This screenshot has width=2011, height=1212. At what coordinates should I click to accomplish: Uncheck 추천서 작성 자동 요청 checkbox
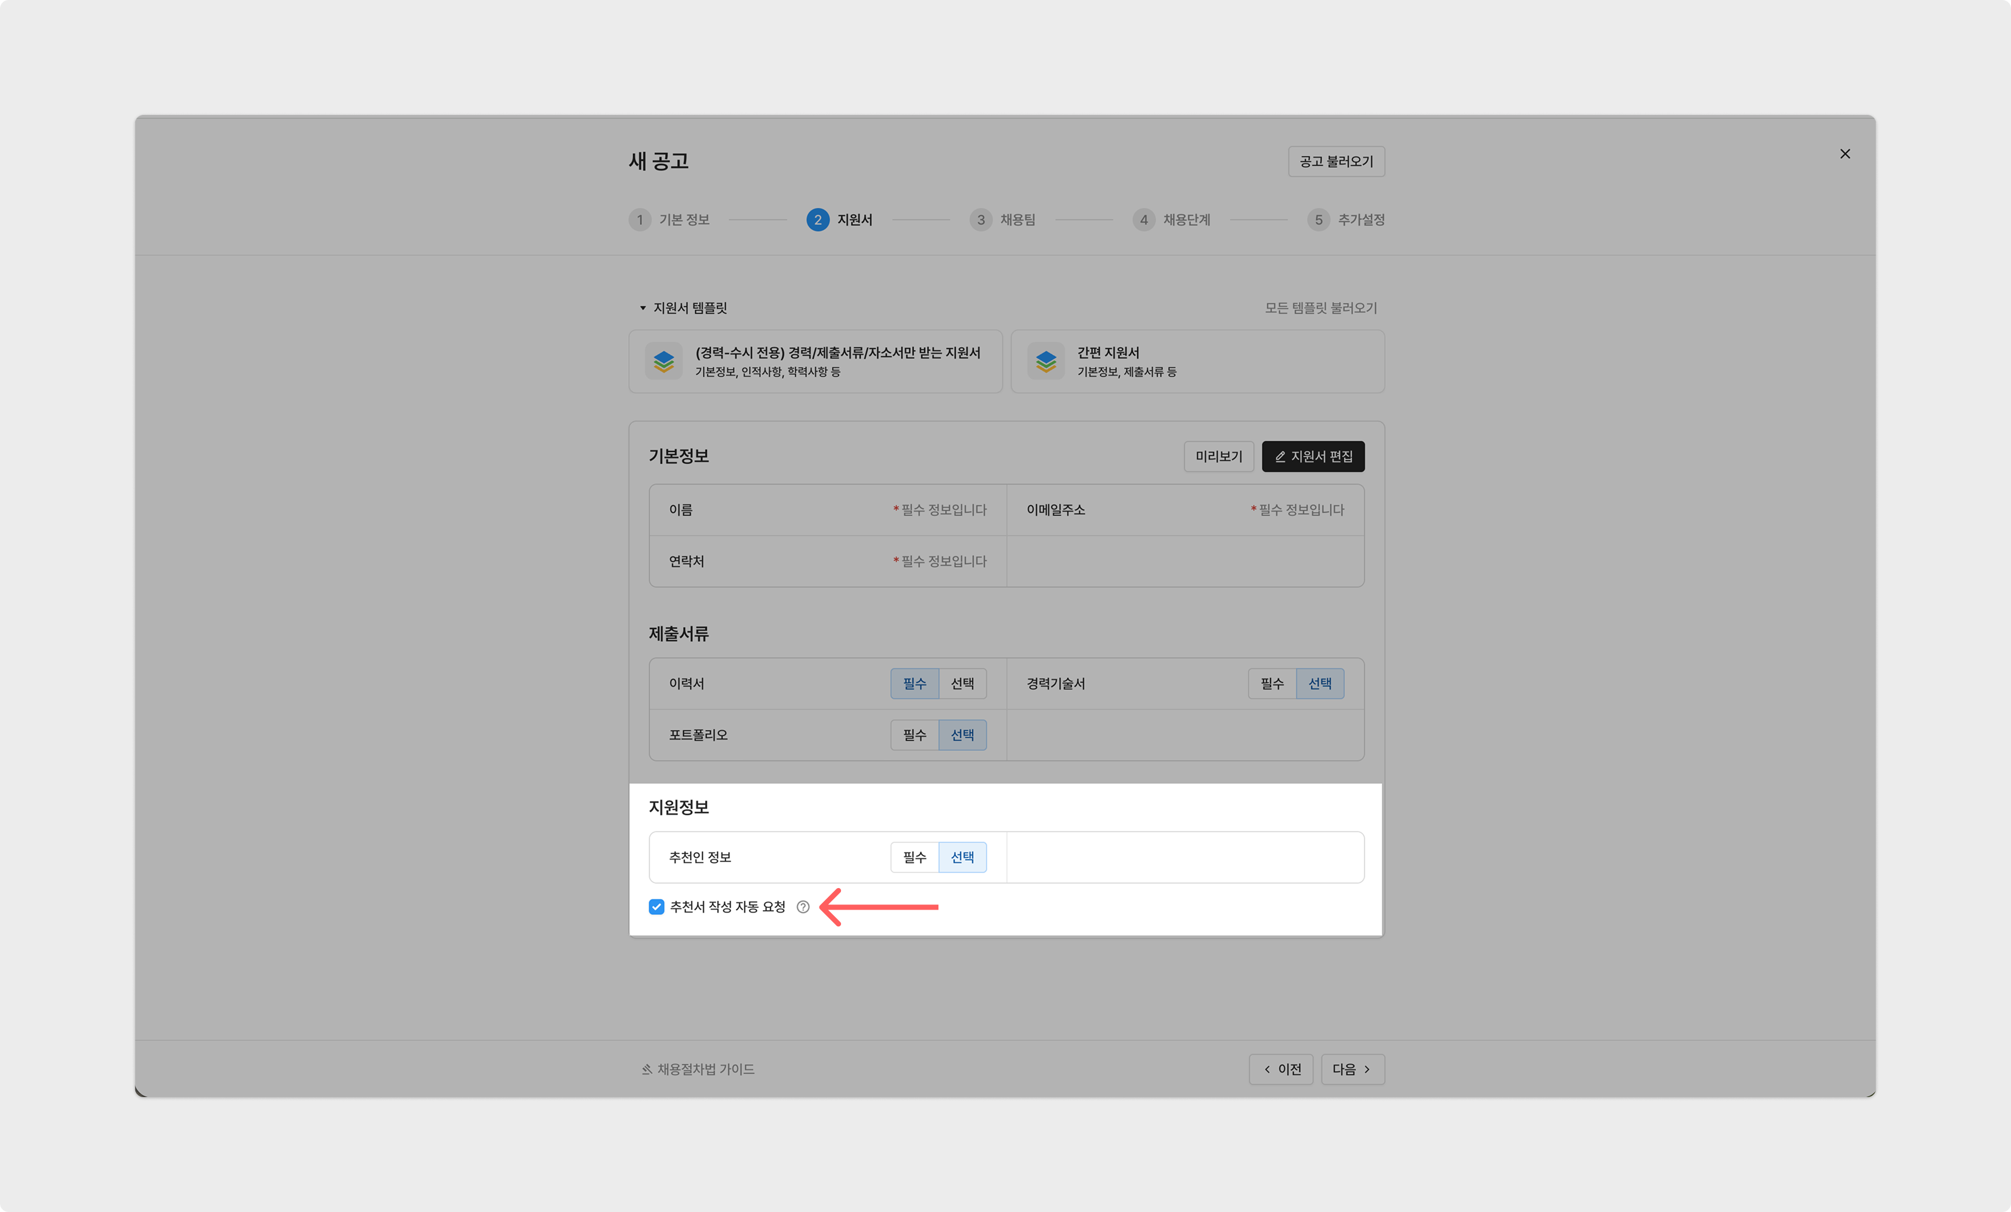point(656,907)
